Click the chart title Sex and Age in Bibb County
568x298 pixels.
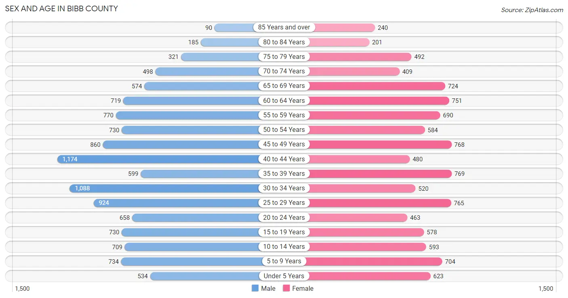click(61, 8)
